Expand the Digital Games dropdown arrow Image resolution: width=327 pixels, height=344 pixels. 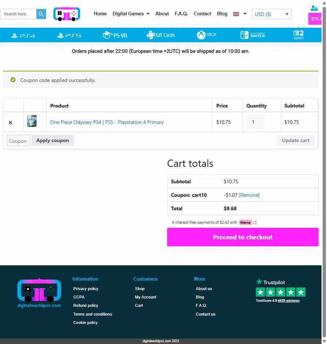pos(148,14)
